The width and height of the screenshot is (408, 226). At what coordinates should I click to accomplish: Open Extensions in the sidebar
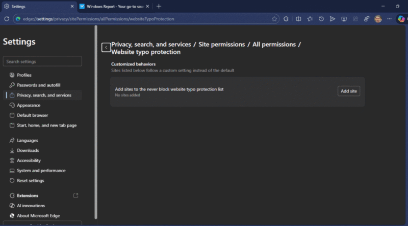pyautogui.click(x=28, y=196)
